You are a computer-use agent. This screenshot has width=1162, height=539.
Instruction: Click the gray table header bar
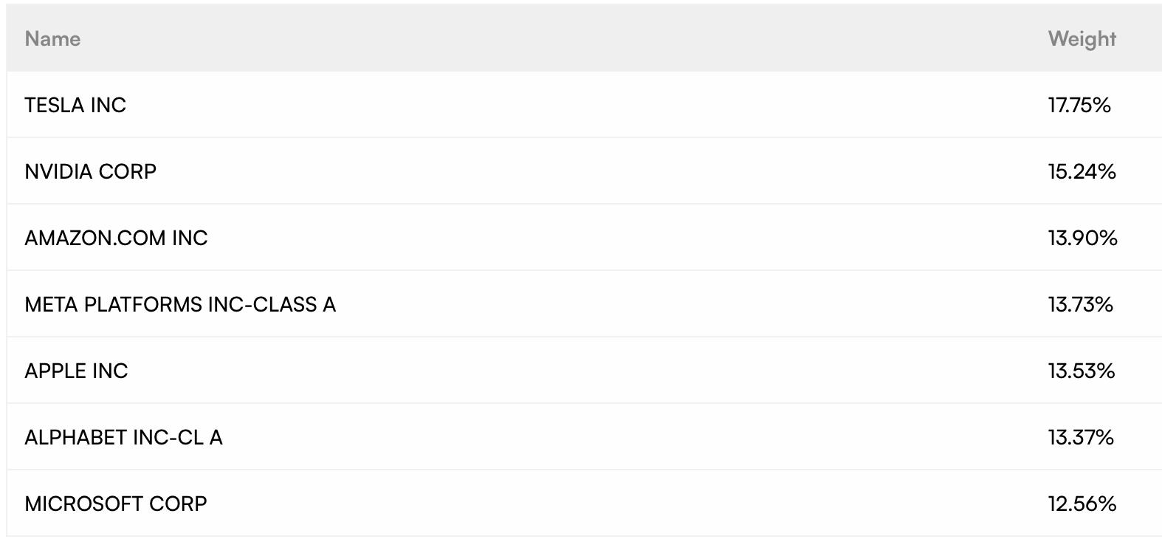point(584,38)
